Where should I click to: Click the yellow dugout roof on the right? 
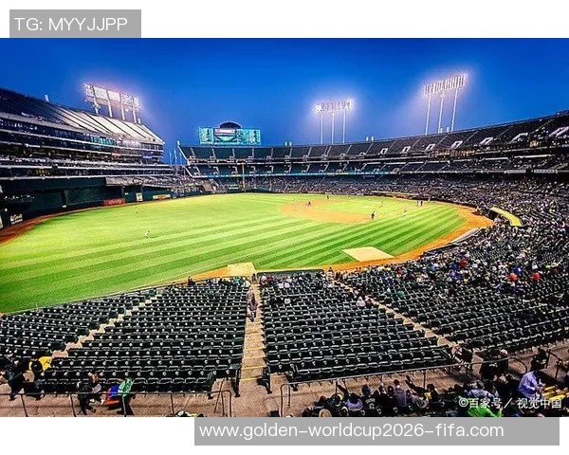[x=506, y=216]
